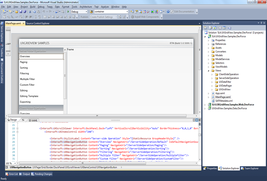Open the Server Explorer side tab
Image resolution: width=267 pixels, height=181 pixels.
click(x=2, y=32)
